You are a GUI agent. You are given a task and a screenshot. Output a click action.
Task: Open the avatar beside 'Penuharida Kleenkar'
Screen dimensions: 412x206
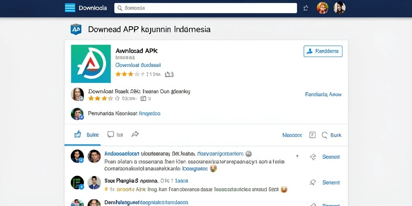pyautogui.click(x=77, y=114)
